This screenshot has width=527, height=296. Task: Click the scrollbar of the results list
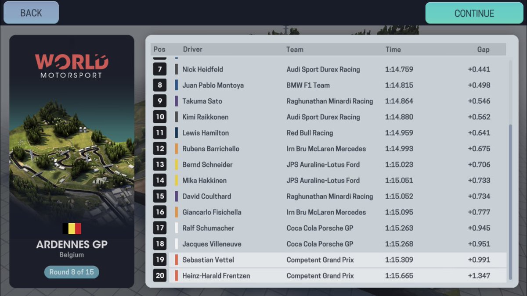tap(510, 203)
